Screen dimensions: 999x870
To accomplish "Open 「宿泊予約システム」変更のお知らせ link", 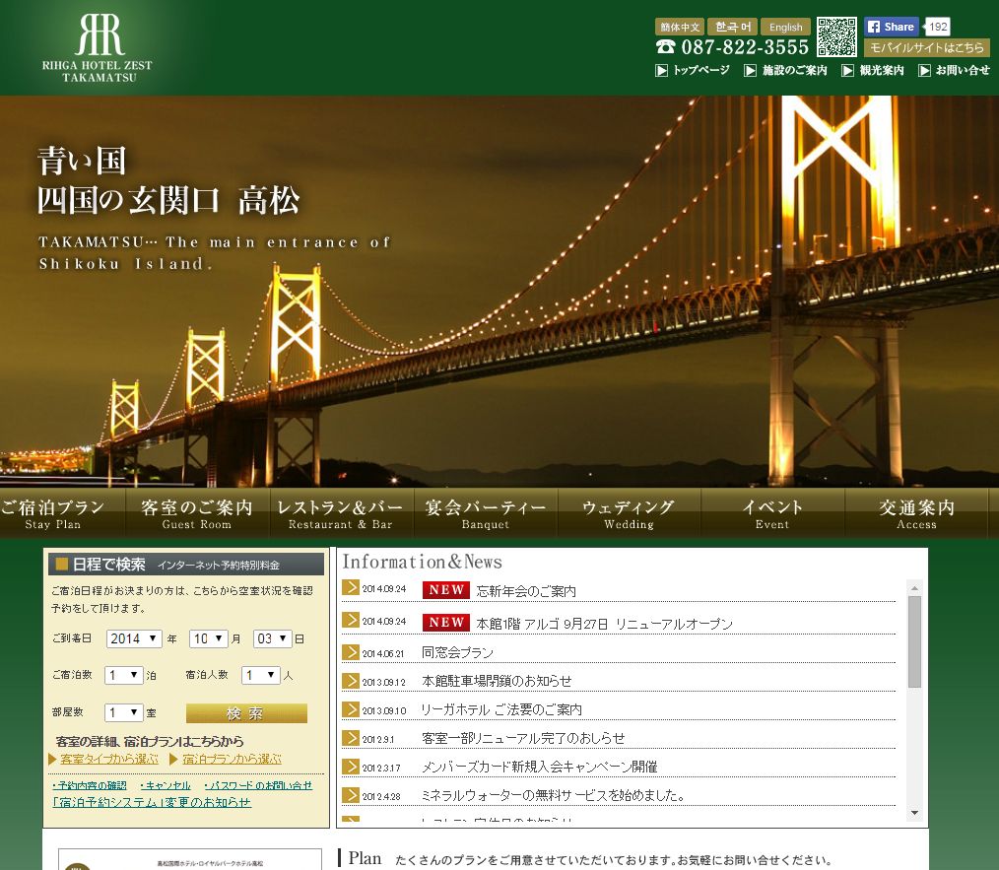I will point(152,802).
